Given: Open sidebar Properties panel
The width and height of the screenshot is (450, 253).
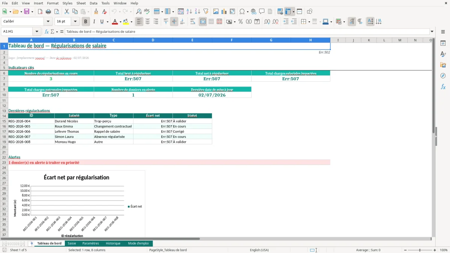Looking at the screenshot, I should [x=443, y=43].
